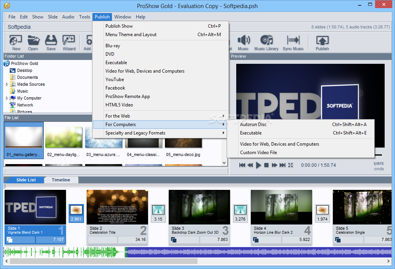Click the Sync Music toolbar icon

293,43
